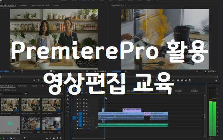Click the trash Clear icon in Project panel
Screen dimensions: 223x140
point(61,138)
